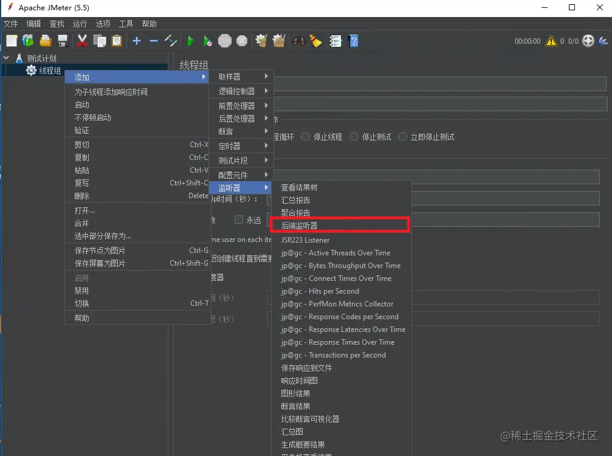
Task: Expand the 前置处理器 submenu
Action: coord(241,105)
